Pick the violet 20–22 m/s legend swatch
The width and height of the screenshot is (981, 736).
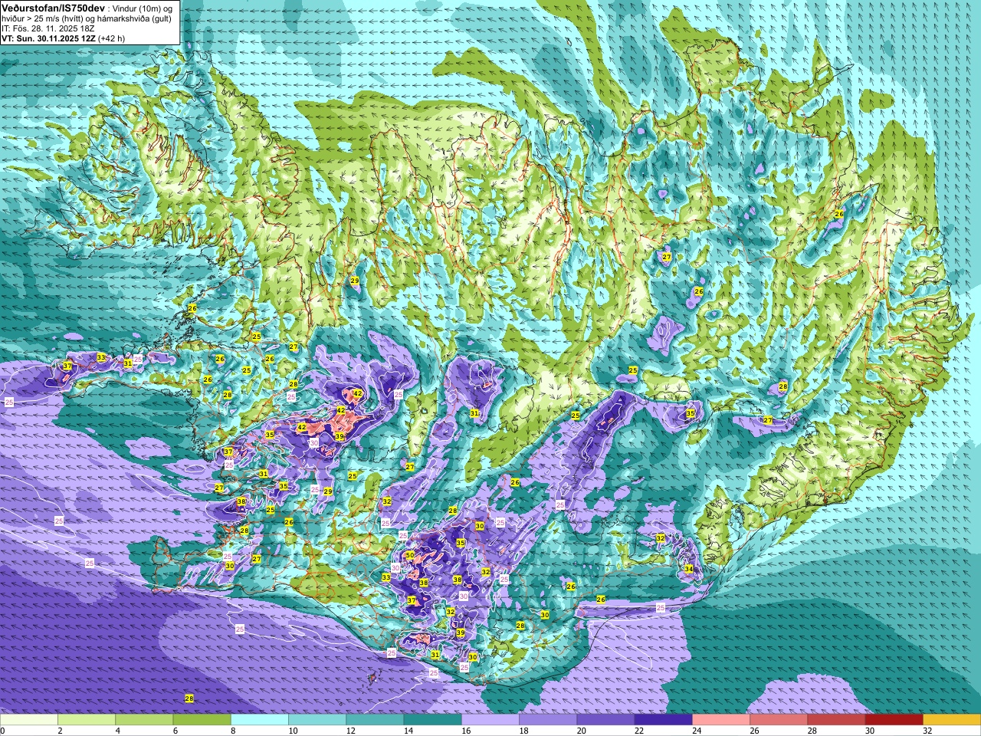605,720
